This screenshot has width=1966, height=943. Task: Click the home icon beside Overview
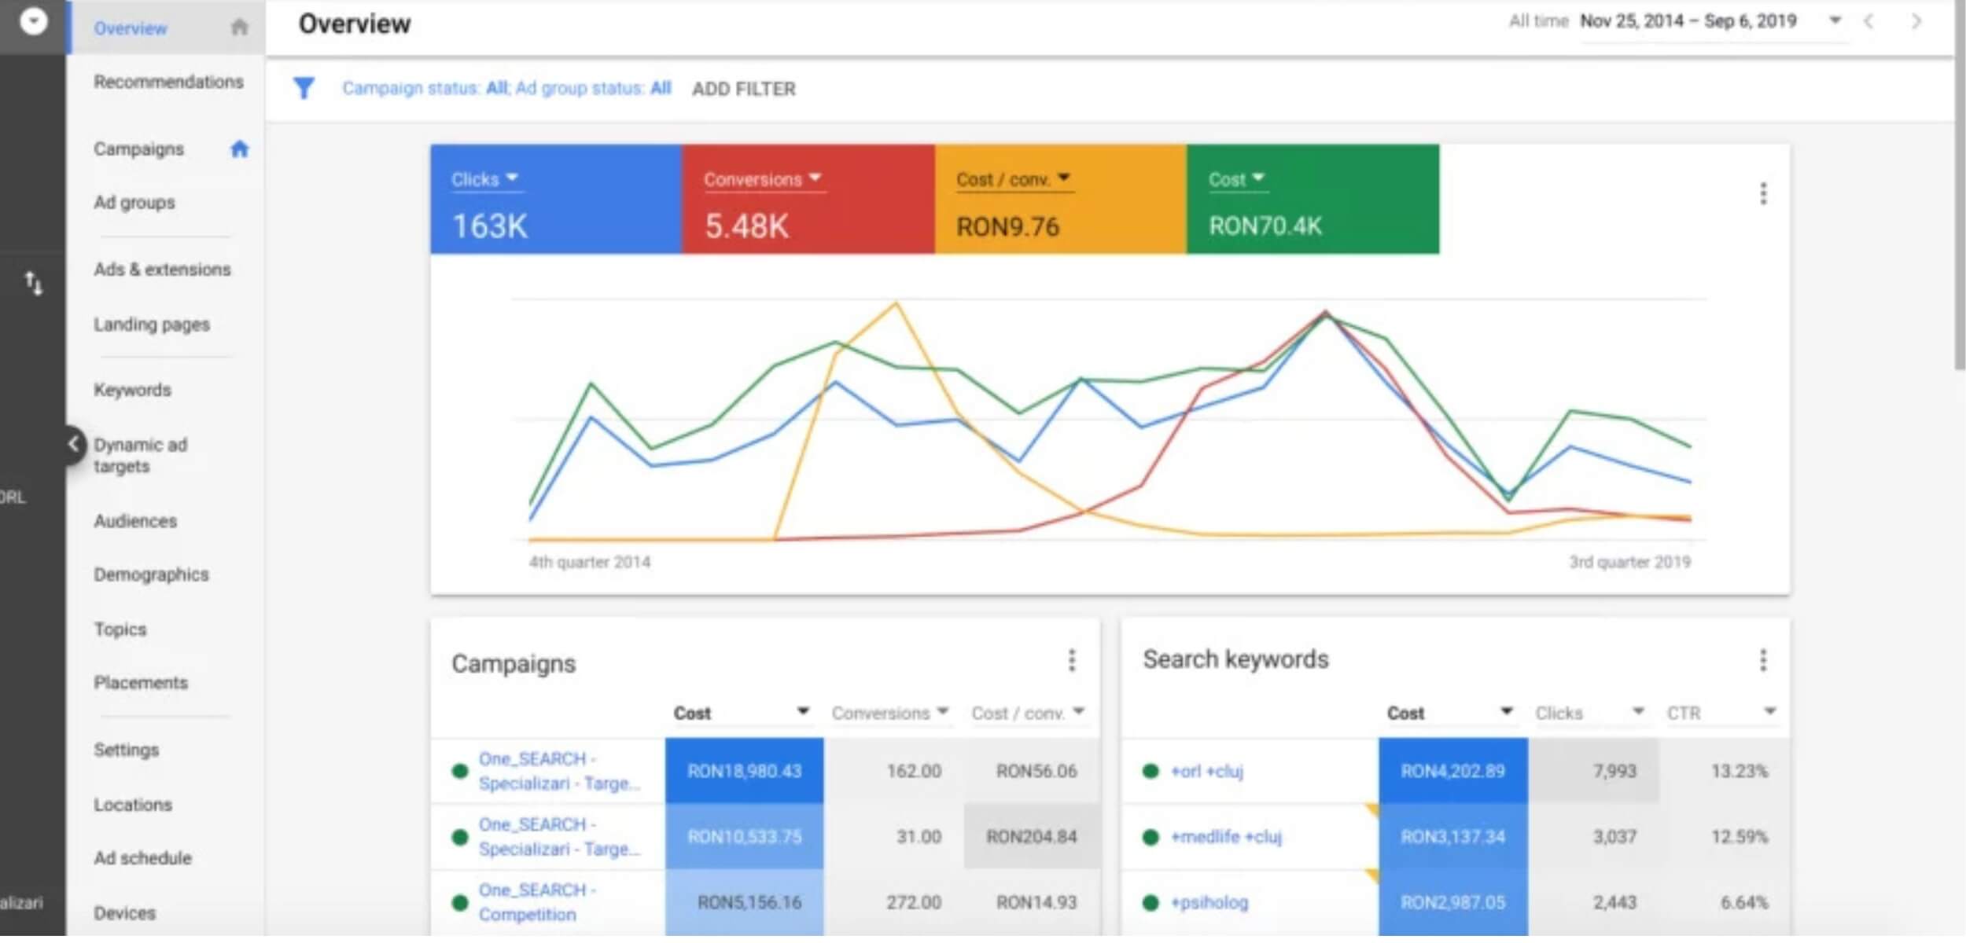pos(239,28)
